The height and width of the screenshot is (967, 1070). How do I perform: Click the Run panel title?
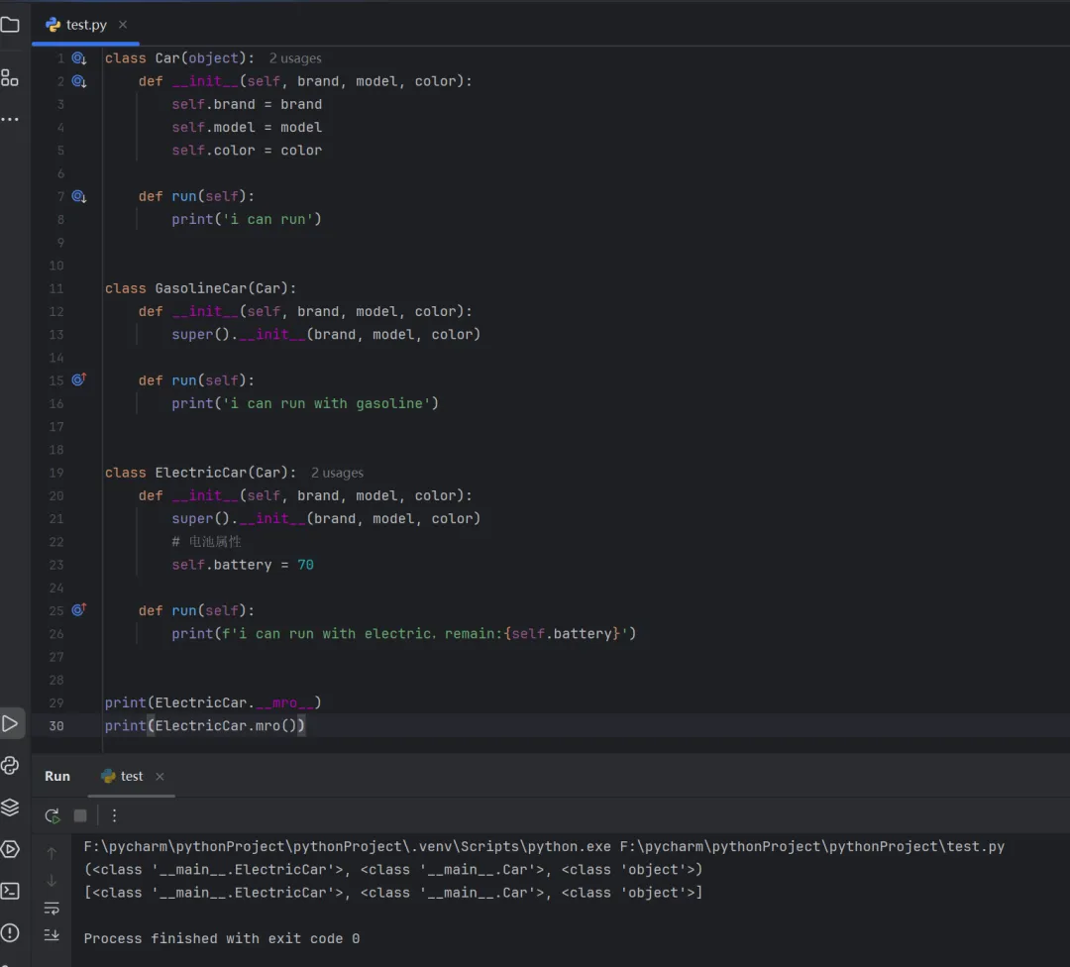click(x=57, y=776)
